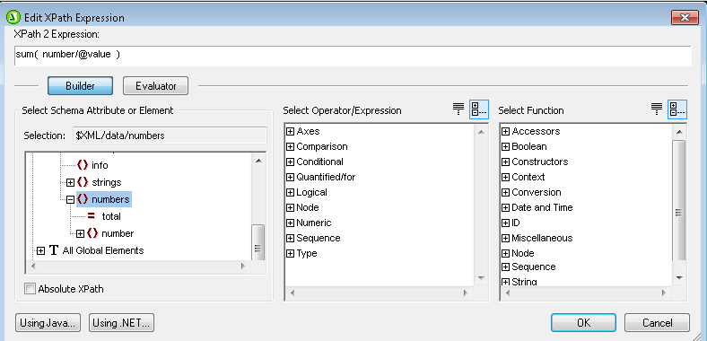Click the numbers element braces icon
The image size is (707, 341).
pyautogui.click(x=83, y=199)
